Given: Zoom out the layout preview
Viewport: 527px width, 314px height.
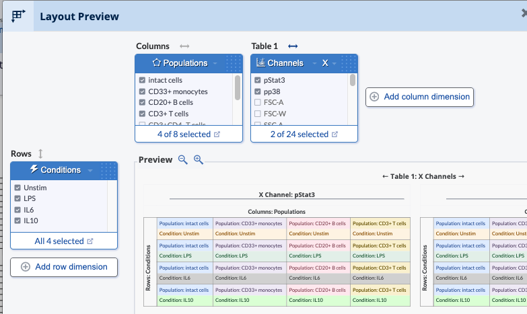Looking at the screenshot, I should [183, 160].
